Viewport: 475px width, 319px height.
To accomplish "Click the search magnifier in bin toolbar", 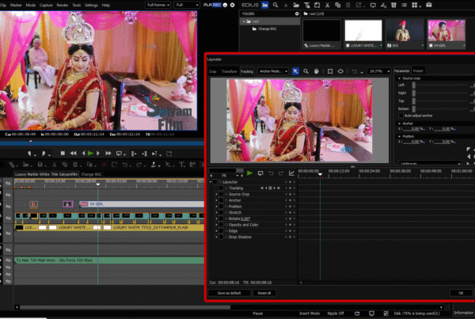I will (275, 6).
